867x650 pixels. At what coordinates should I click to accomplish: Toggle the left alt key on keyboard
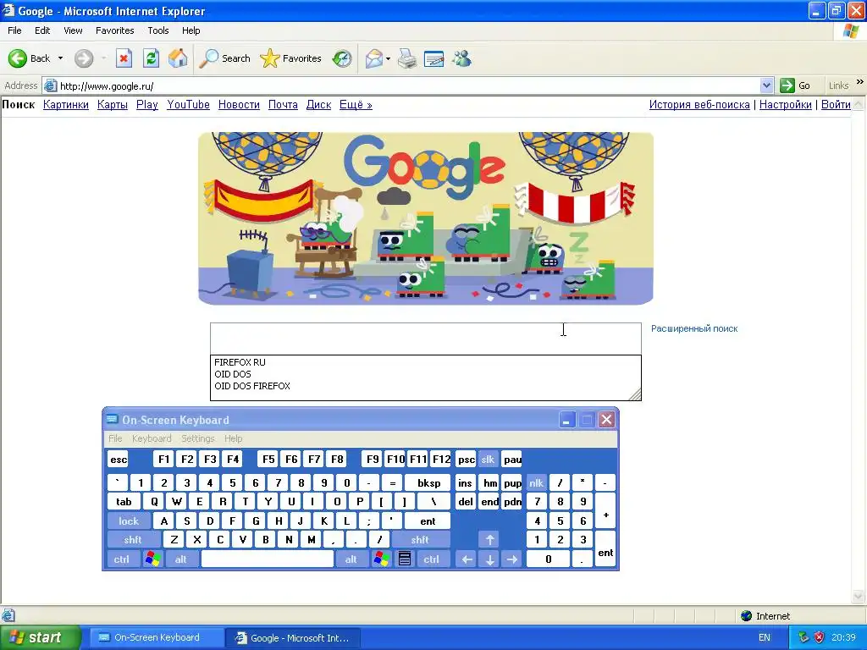pyautogui.click(x=181, y=559)
